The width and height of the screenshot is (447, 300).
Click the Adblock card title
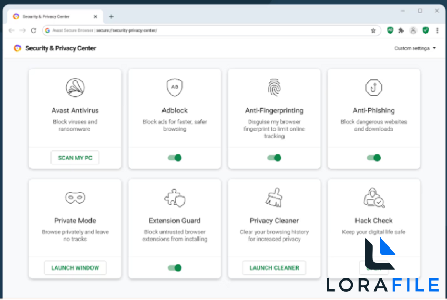[175, 110]
